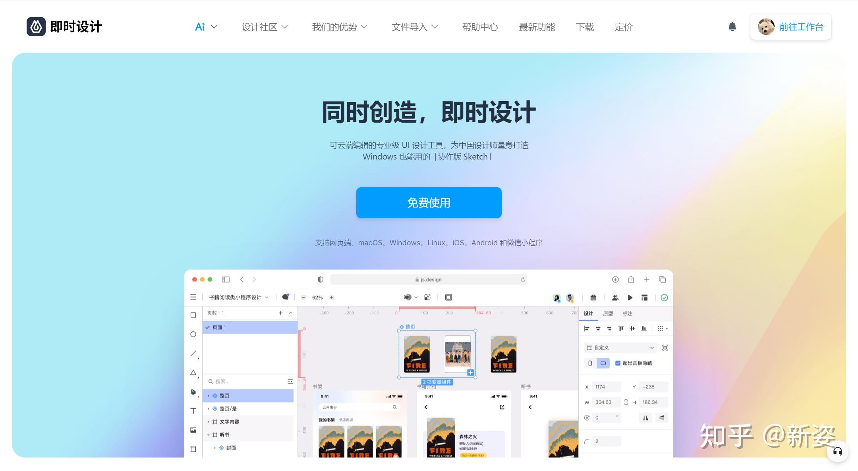Switch to 设计 tab

(x=588, y=313)
